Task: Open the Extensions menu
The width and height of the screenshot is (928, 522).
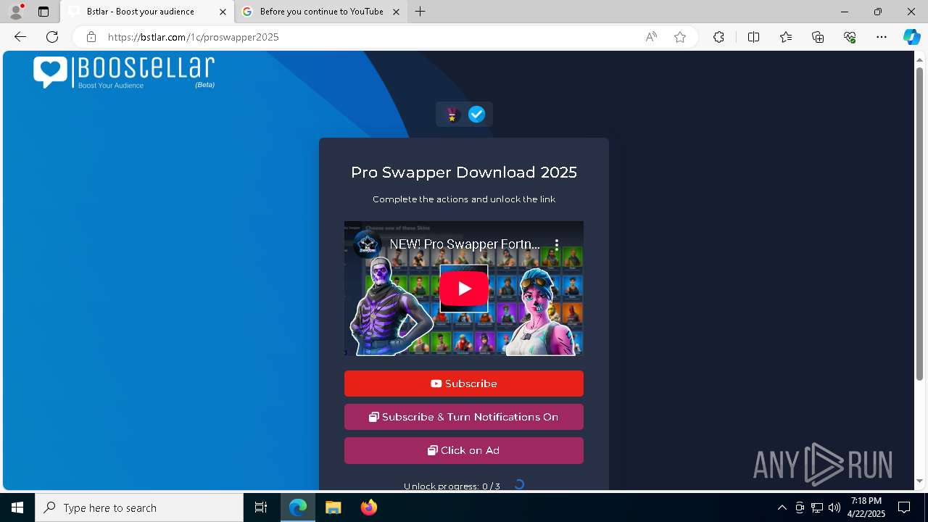Action: coord(718,37)
